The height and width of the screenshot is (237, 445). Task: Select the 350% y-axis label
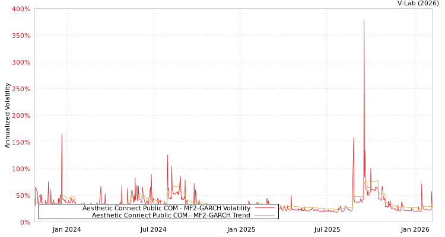(x=21, y=36)
